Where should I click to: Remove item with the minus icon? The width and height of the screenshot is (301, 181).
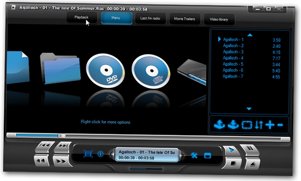click(x=280, y=125)
